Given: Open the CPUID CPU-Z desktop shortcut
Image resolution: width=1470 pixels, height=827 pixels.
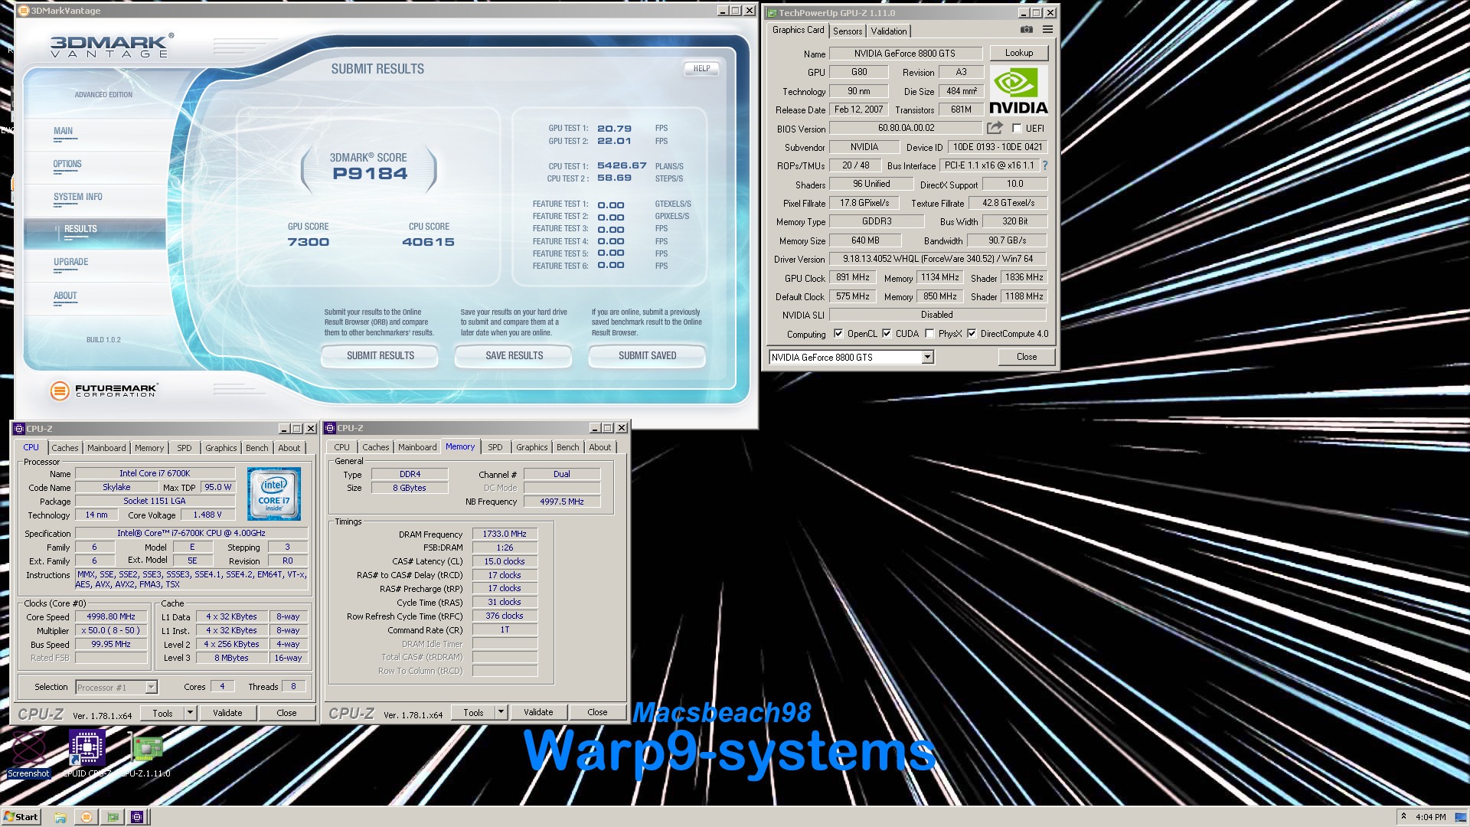Looking at the screenshot, I should 87,754.
